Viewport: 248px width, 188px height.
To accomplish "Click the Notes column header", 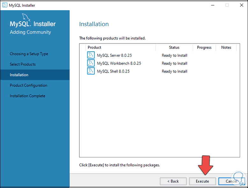I will click(x=226, y=48).
